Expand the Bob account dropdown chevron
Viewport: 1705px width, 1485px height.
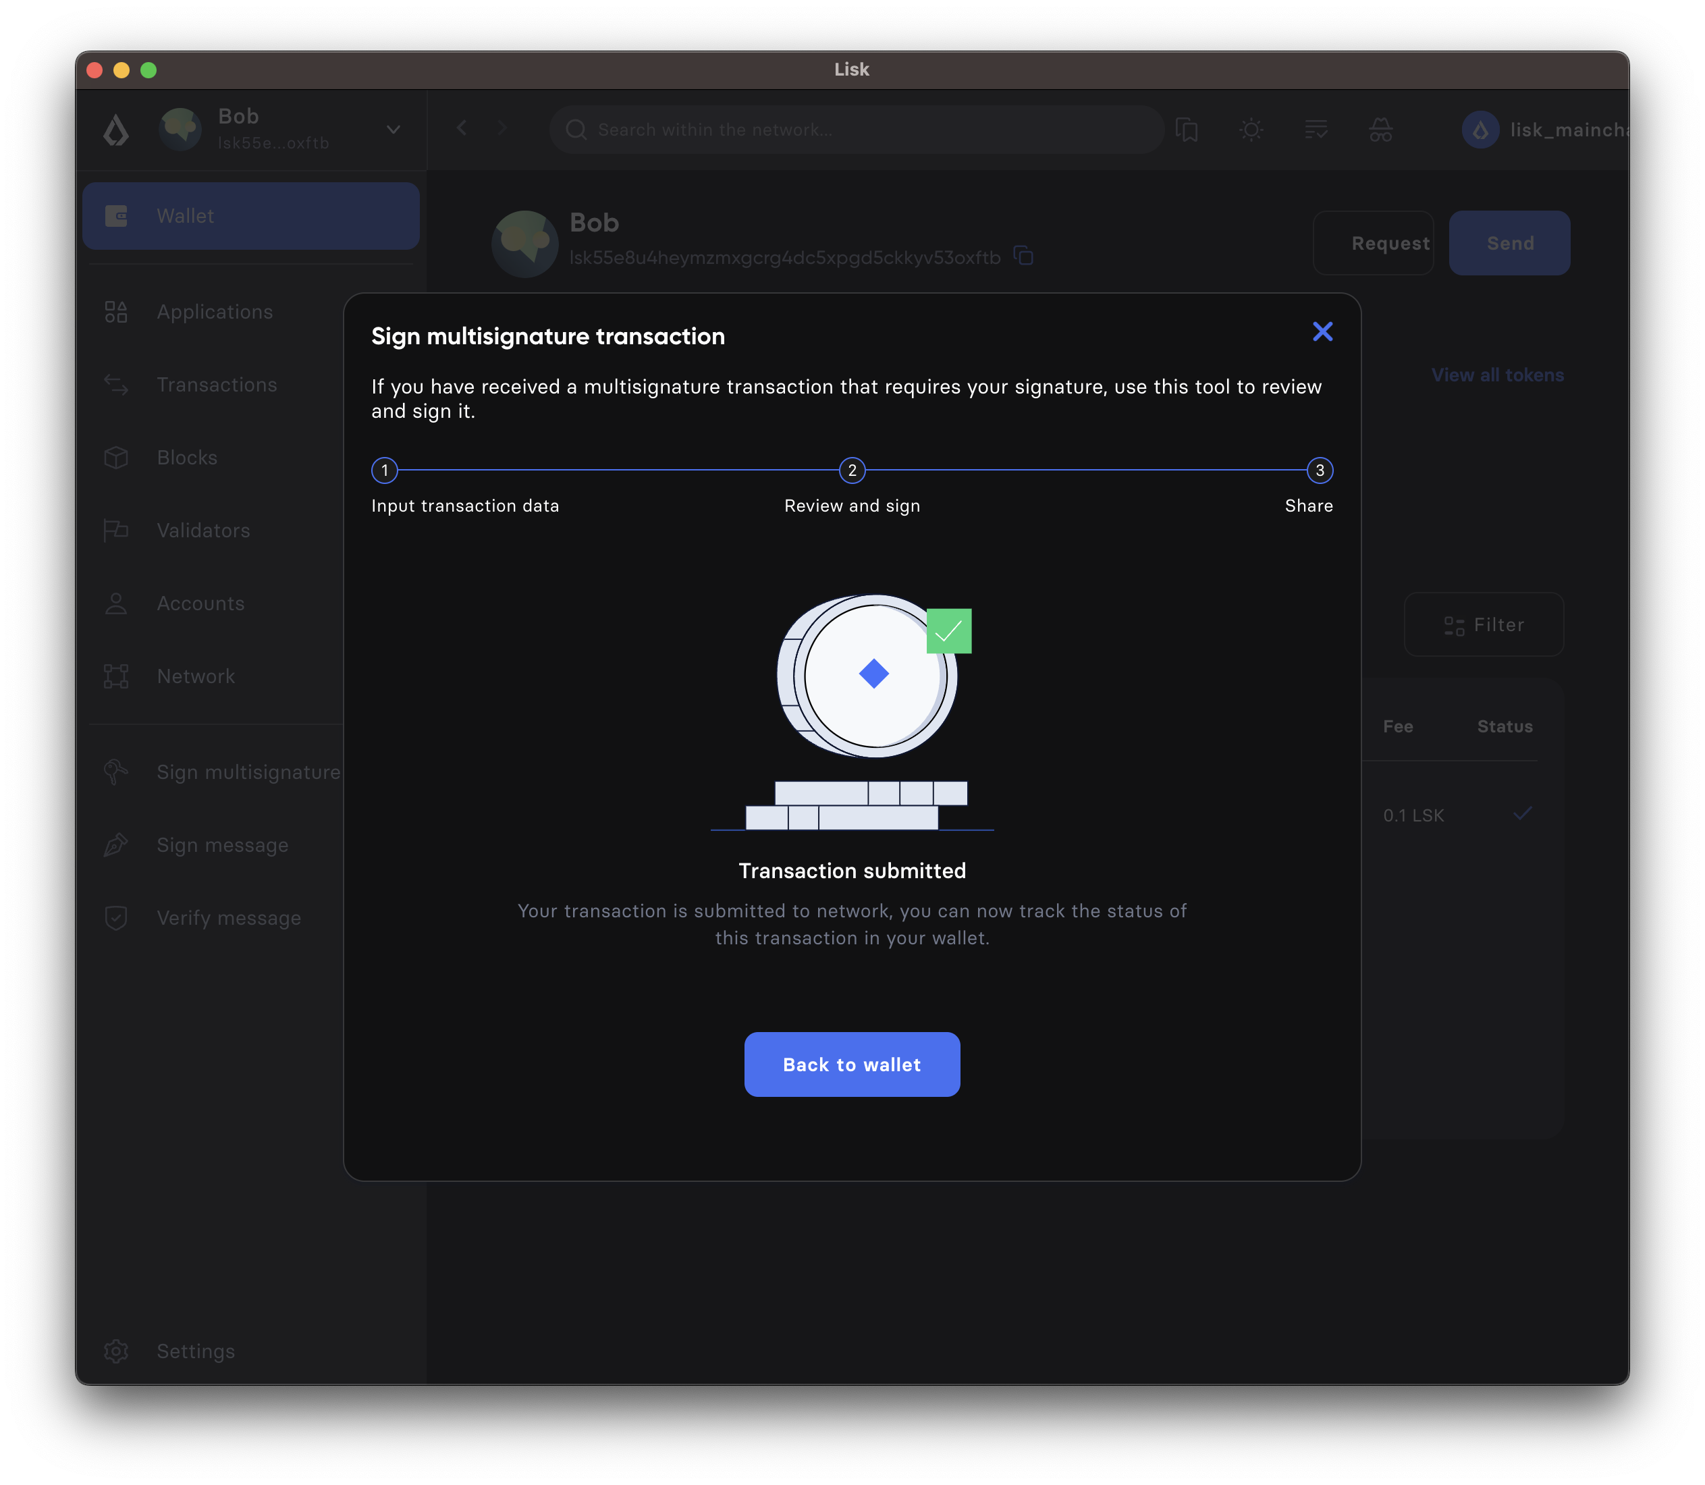394,130
